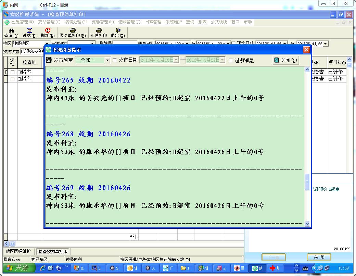Toggle the 预约日期 checkbox in filter bar

233,43
